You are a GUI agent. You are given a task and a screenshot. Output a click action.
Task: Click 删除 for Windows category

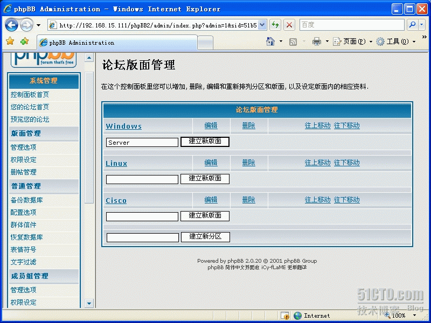248,125
